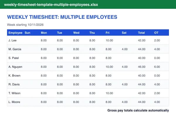
Task: Select R. Davis's Total 44.00 cell
Action: 142,84
